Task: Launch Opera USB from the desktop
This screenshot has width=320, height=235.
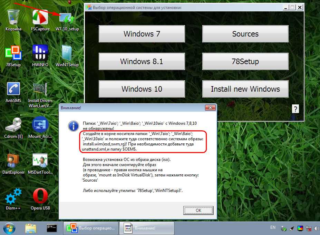Action: point(40,197)
